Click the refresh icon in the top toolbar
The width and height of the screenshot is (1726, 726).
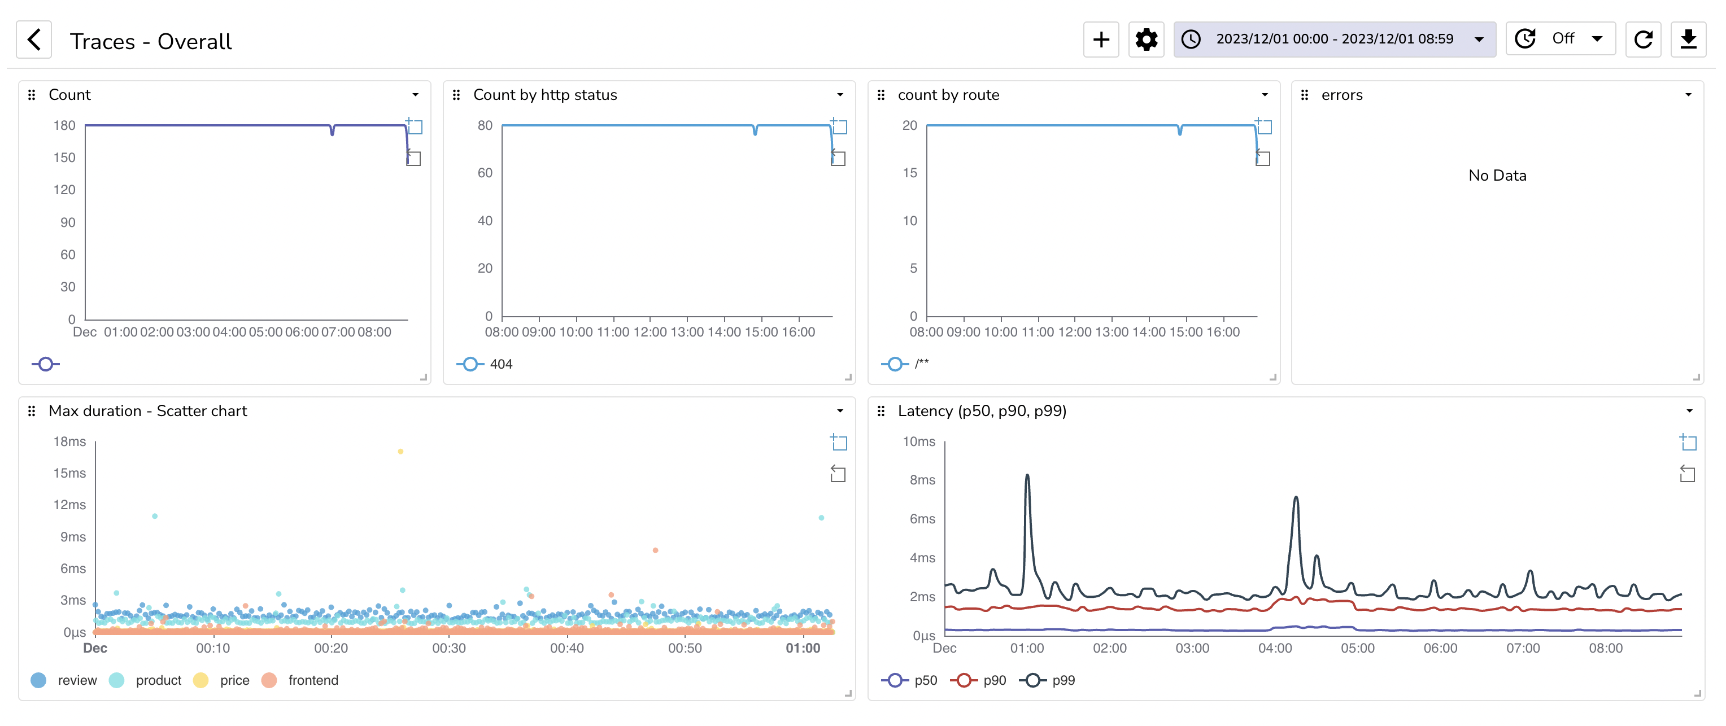tap(1643, 40)
